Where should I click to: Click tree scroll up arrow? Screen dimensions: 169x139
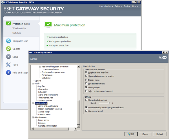pos(79,67)
